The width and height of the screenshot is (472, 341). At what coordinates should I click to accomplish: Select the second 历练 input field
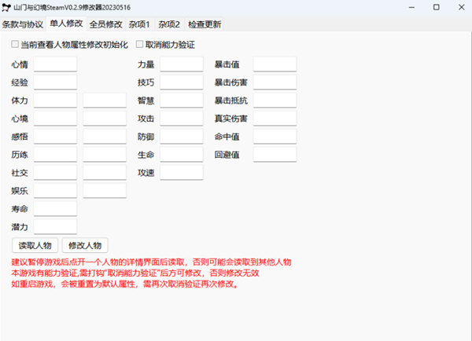105,154
